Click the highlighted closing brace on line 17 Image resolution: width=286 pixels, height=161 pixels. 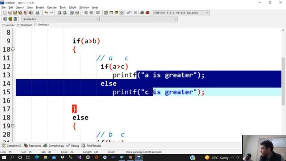click(74, 109)
